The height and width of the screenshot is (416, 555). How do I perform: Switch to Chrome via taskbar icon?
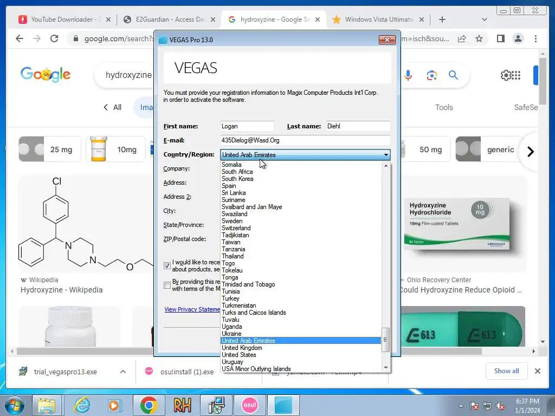149,405
